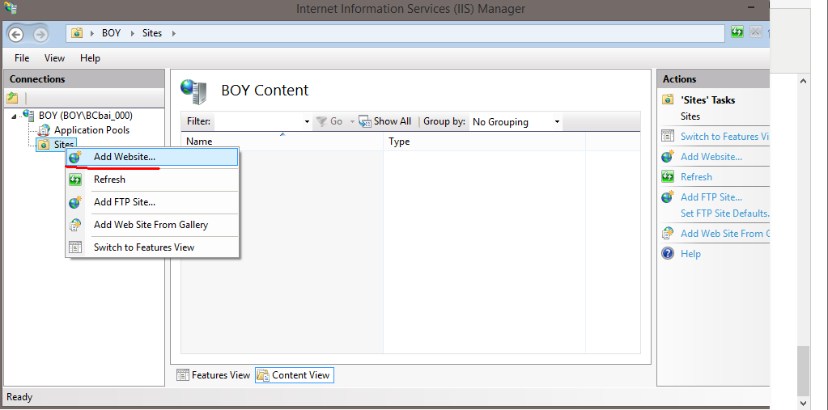Collapse the BOY server tree node
The image size is (828, 410).
pos(14,116)
